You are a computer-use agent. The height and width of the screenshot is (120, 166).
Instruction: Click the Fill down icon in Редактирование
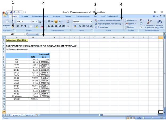coord(141,24)
